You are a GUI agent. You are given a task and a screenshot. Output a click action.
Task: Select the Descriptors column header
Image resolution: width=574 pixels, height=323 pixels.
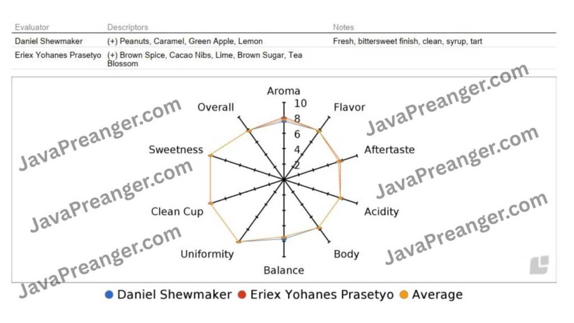point(127,27)
